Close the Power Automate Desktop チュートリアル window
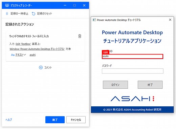This screenshot has width=176, height=129. (x=170, y=20)
